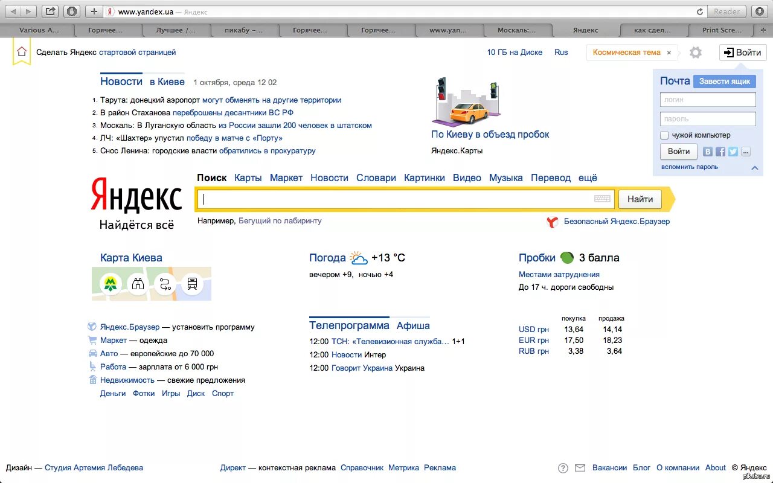Click Yandex Browser logo icon near search
The width and height of the screenshot is (773, 483).
pos(552,222)
